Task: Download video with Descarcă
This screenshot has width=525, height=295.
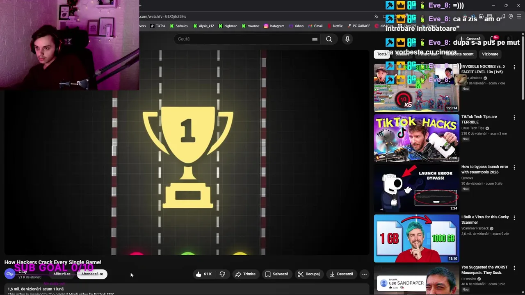Action: click(x=341, y=274)
